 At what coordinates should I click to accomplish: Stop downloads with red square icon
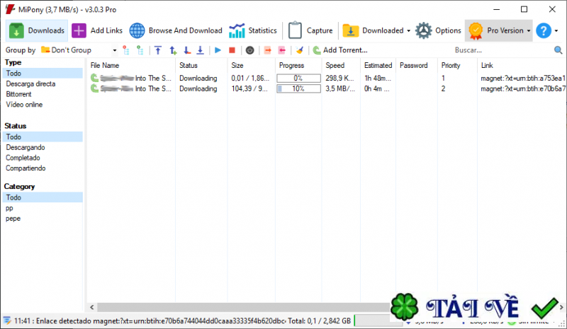point(232,50)
